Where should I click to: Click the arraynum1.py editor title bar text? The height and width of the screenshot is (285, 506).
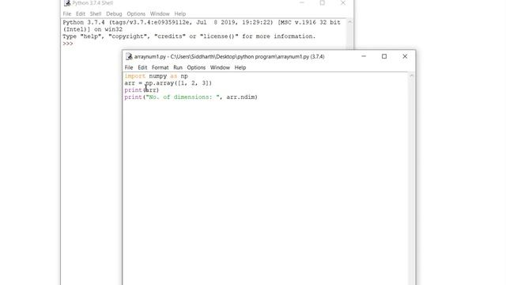tap(229, 56)
